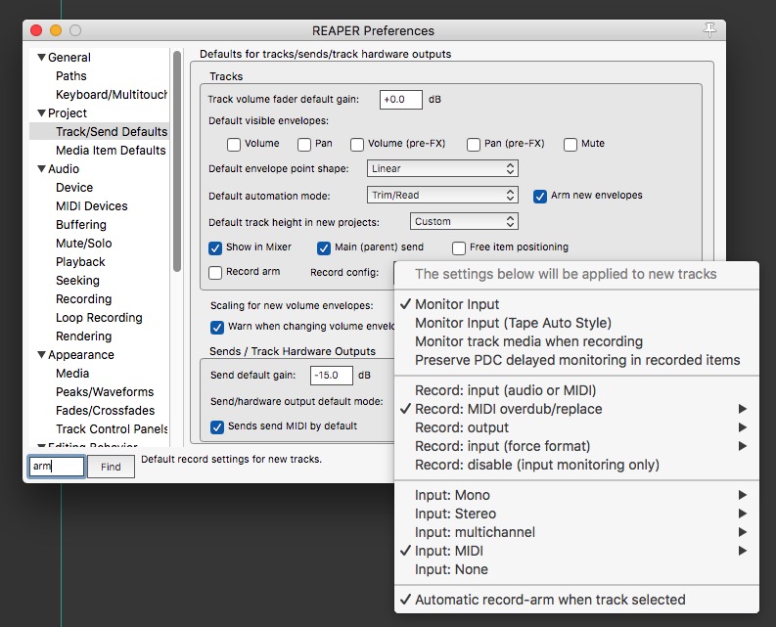Click the track volume fader gain field
The image size is (776, 627).
click(x=400, y=100)
